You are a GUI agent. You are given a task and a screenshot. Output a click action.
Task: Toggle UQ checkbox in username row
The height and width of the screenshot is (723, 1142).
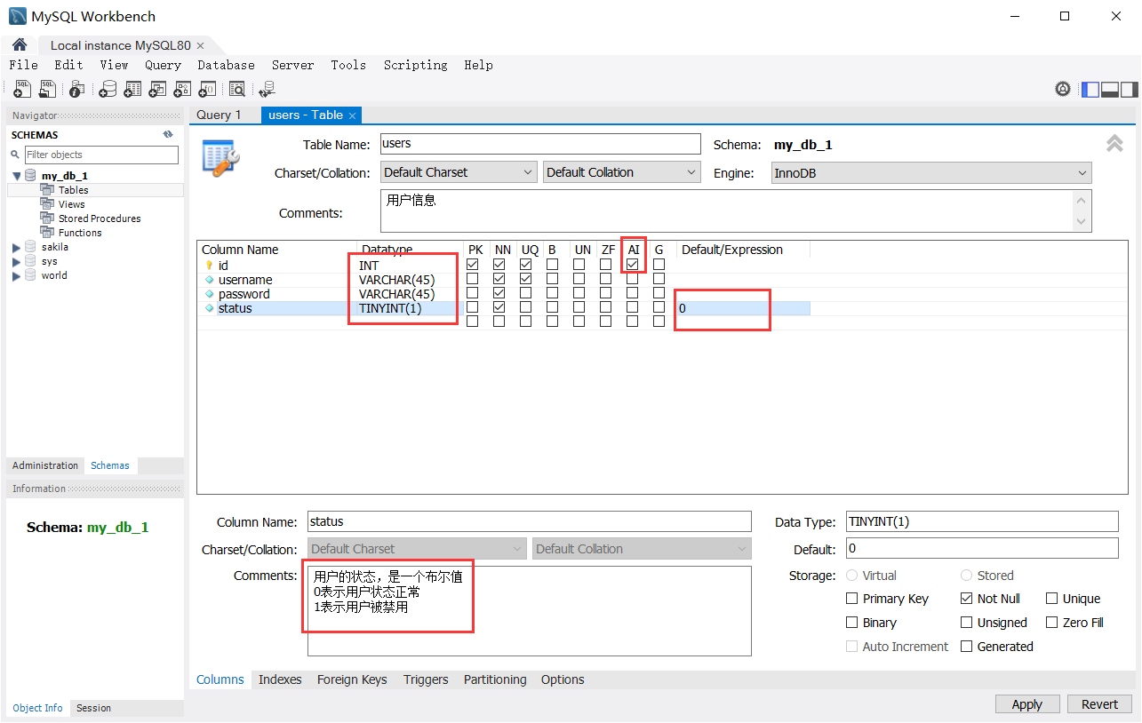pos(526,279)
